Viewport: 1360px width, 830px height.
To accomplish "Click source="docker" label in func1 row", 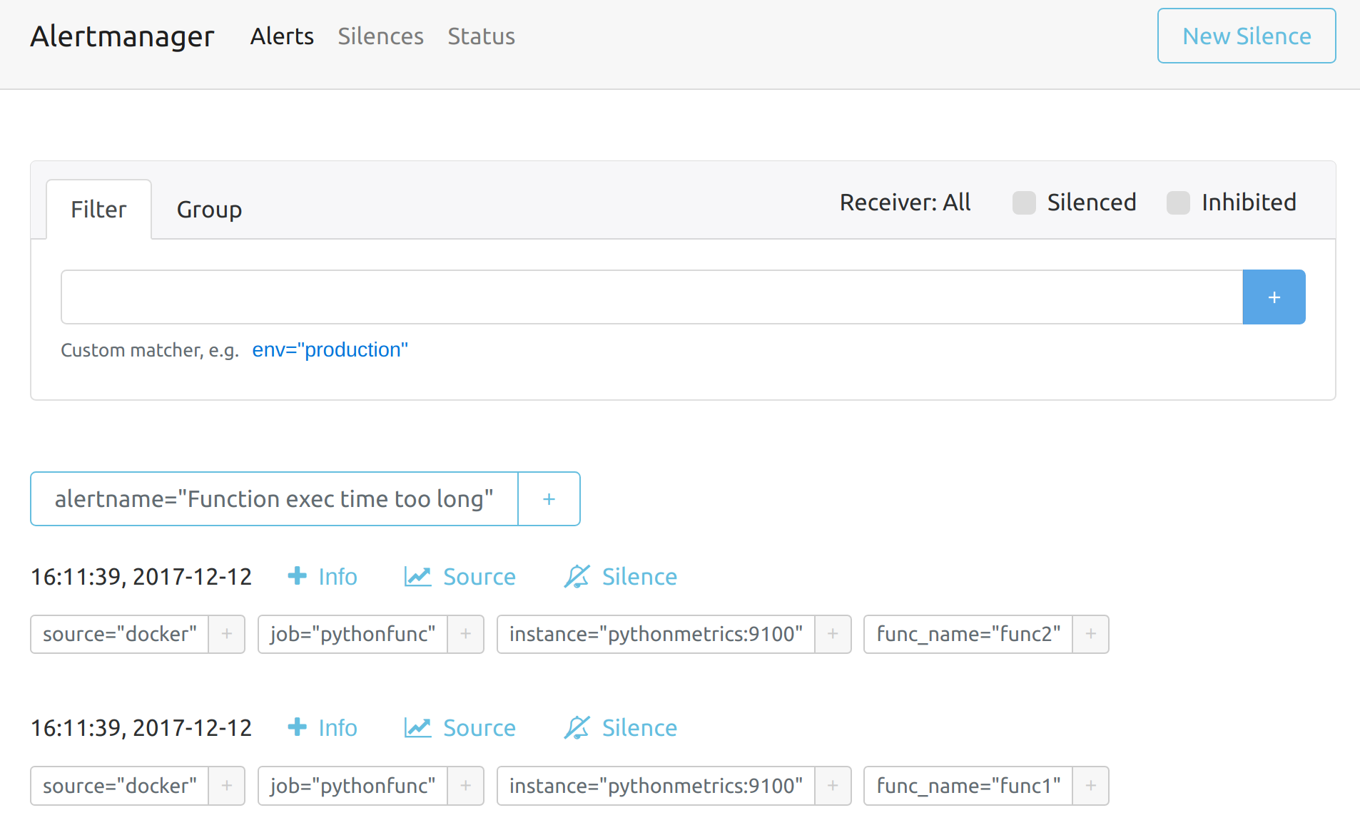I will (120, 786).
